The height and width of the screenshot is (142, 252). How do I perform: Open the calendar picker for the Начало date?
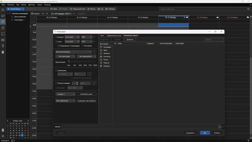pyautogui.click(x=78, y=37)
